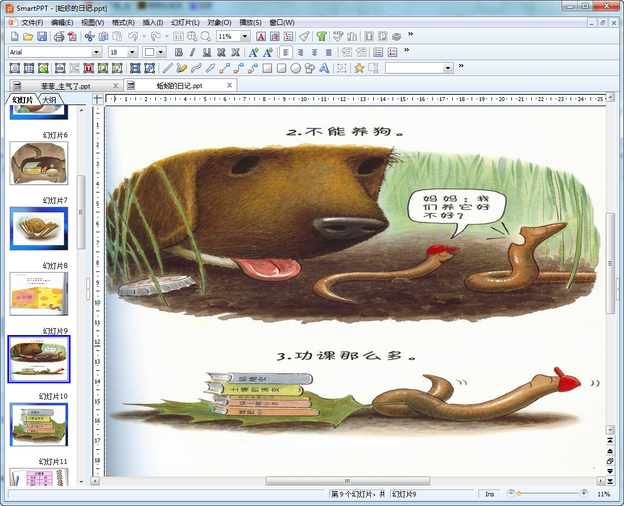This screenshot has height=506, width=624.
Task: Open object animation star icon
Action: pos(359,68)
